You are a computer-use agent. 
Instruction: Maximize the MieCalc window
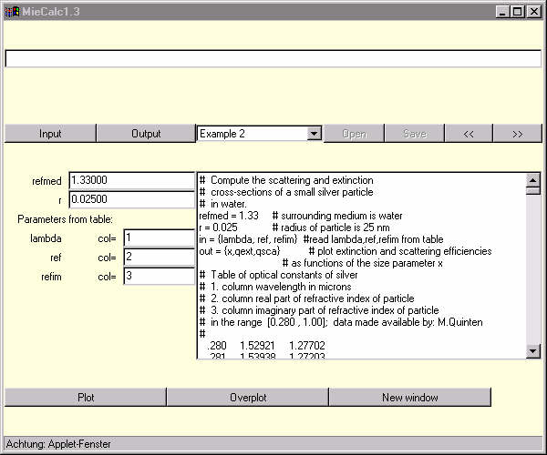pos(517,11)
